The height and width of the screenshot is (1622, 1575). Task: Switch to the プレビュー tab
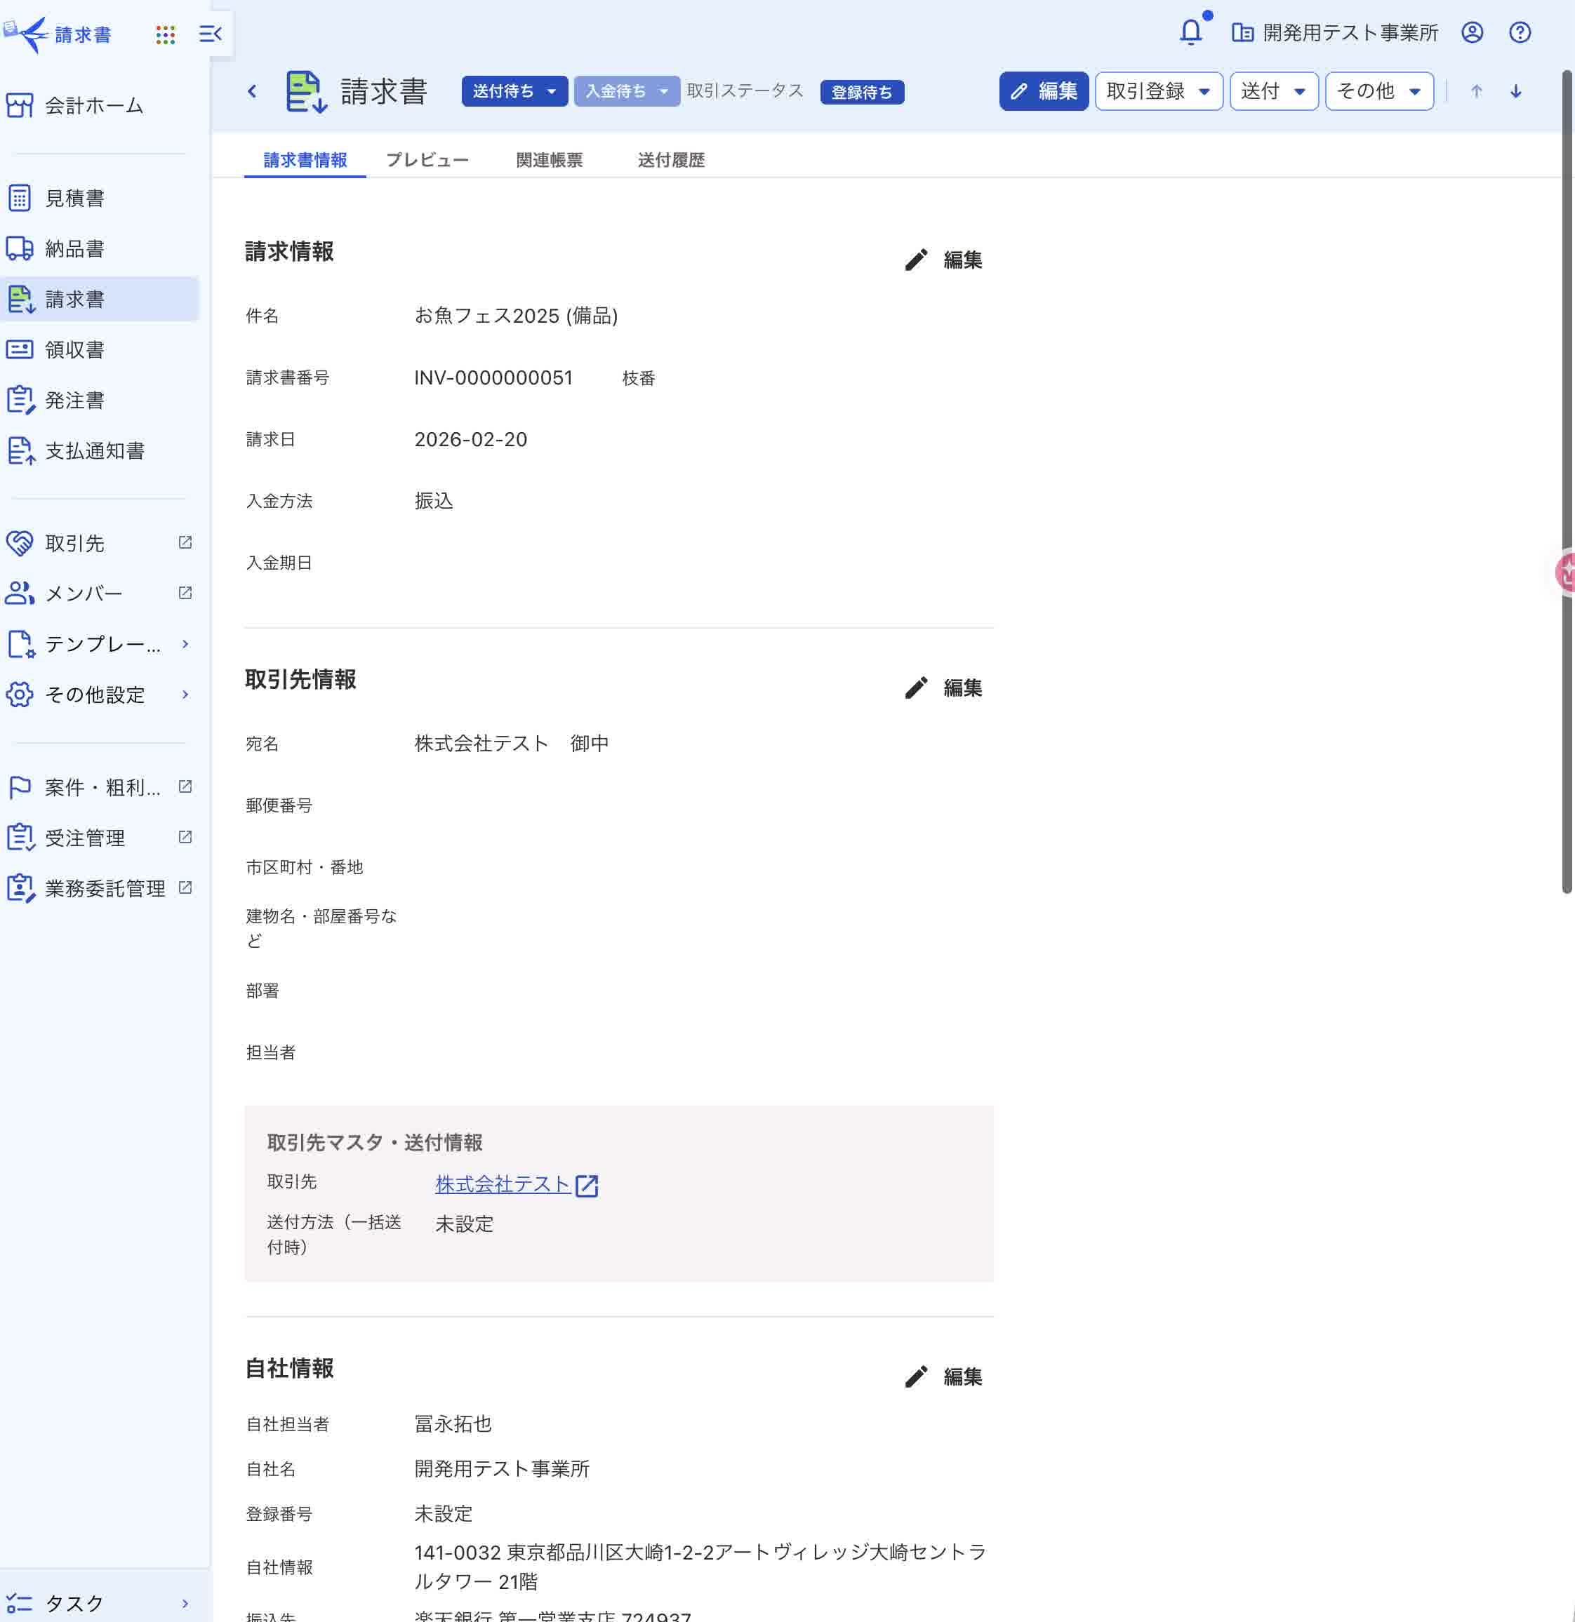[427, 160]
